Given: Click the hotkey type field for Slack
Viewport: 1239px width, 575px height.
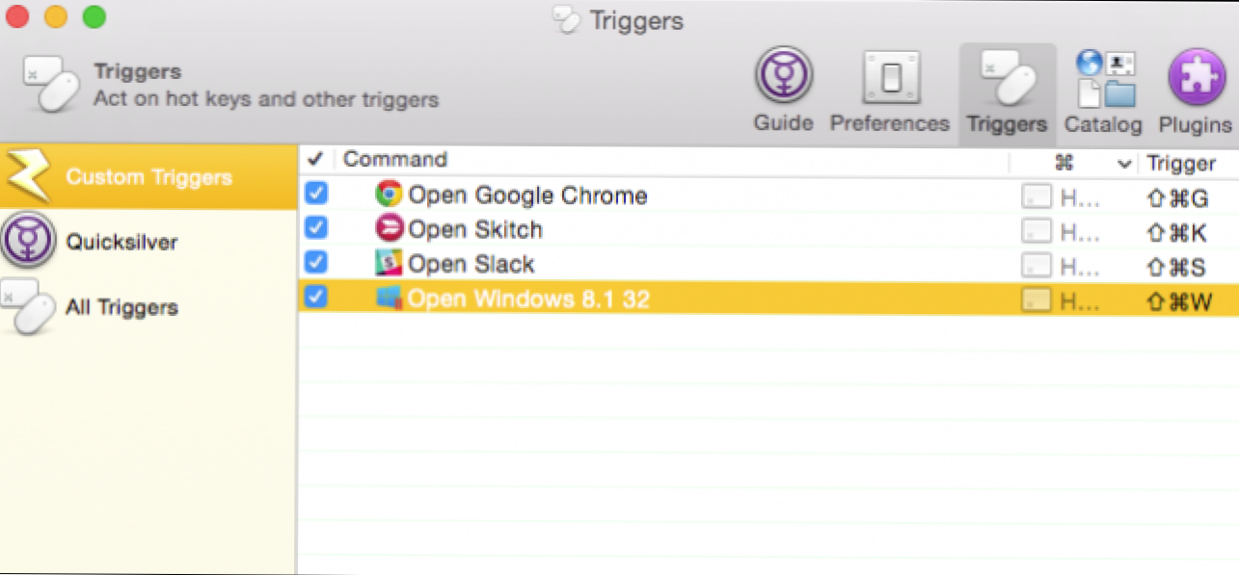Looking at the screenshot, I should pos(1061,266).
